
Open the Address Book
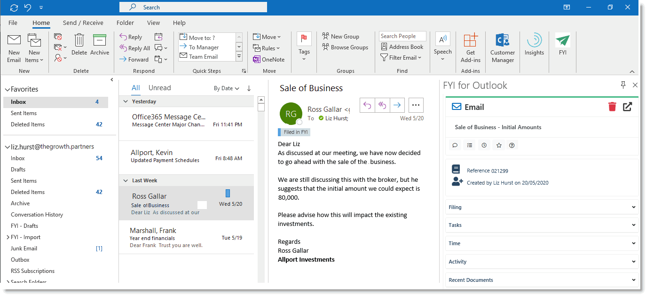tap(402, 47)
